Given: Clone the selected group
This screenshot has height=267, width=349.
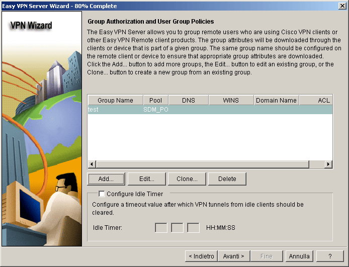Looking at the screenshot, I should (187, 179).
